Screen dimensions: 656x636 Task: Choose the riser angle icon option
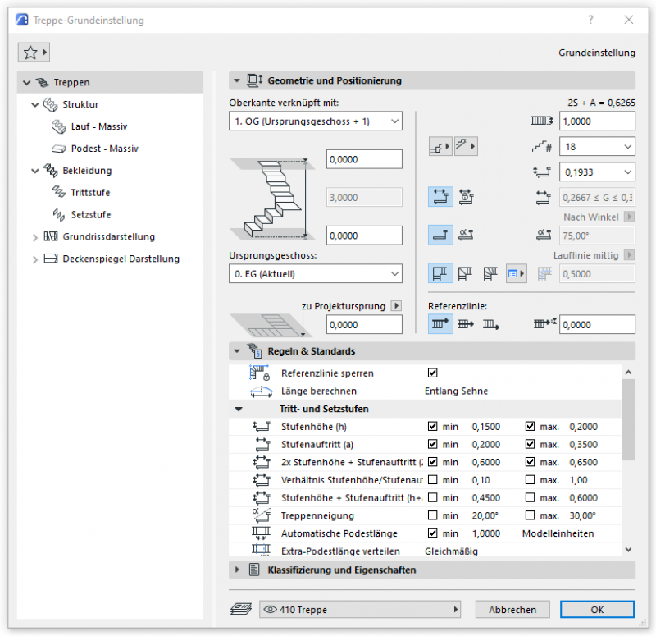465,236
